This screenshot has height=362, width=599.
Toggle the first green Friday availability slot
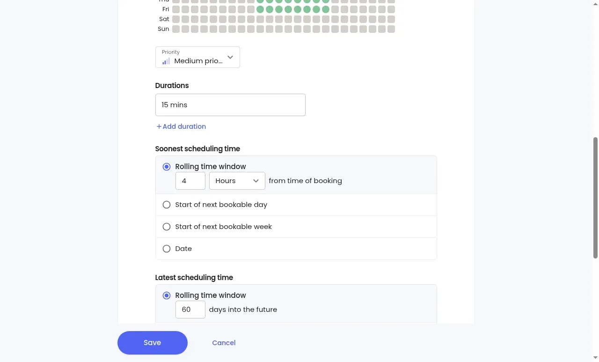260,9
